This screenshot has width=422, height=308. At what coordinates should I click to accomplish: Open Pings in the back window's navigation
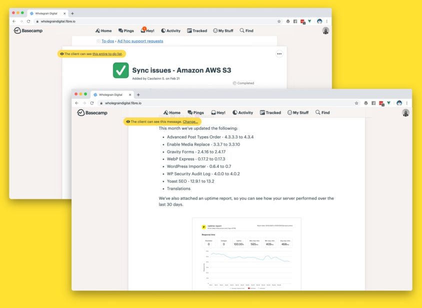coord(126,31)
